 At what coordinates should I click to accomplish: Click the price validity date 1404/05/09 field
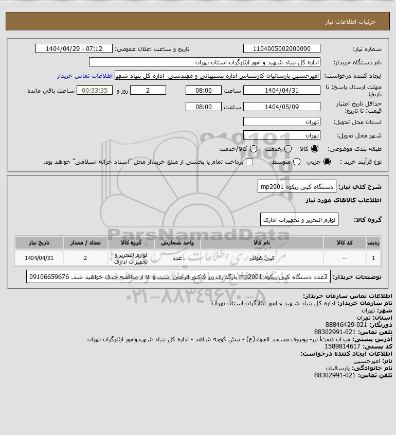281,107
